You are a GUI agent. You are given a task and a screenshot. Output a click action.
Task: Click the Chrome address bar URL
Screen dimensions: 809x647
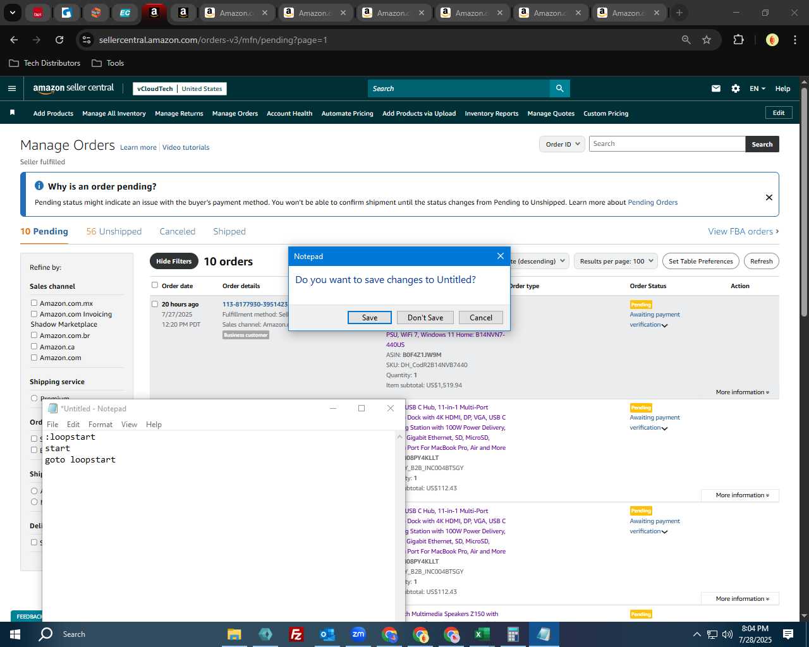pyautogui.click(x=213, y=40)
